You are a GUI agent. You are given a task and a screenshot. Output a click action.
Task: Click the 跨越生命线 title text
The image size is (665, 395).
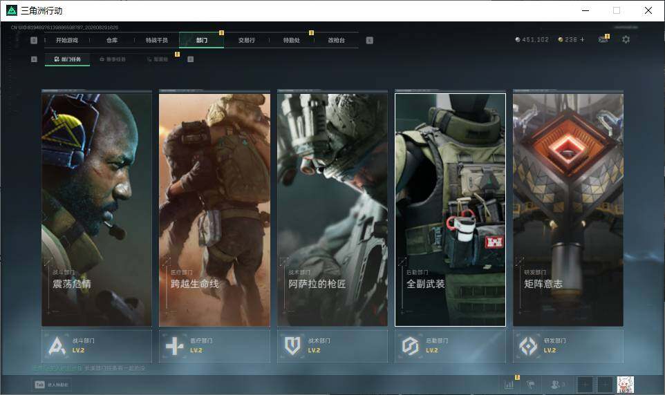(x=195, y=284)
